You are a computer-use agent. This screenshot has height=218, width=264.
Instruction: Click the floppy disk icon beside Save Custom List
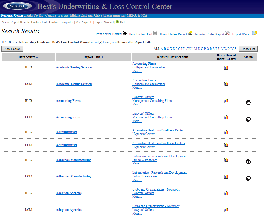click(x=155, y=33)
